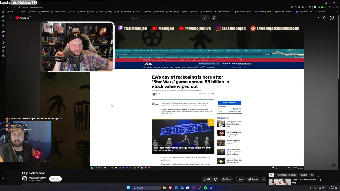340x191 pixels.
Task: Open the Twitch Clip Downloader bookmark
Action: [x=264, y=12]
